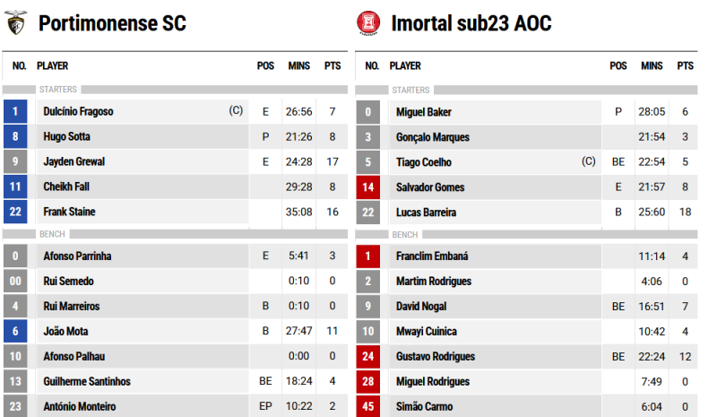Click Tiago Coelho's captain row name
This screenshot has width=717, height=417.
click(x=424, y=162)
